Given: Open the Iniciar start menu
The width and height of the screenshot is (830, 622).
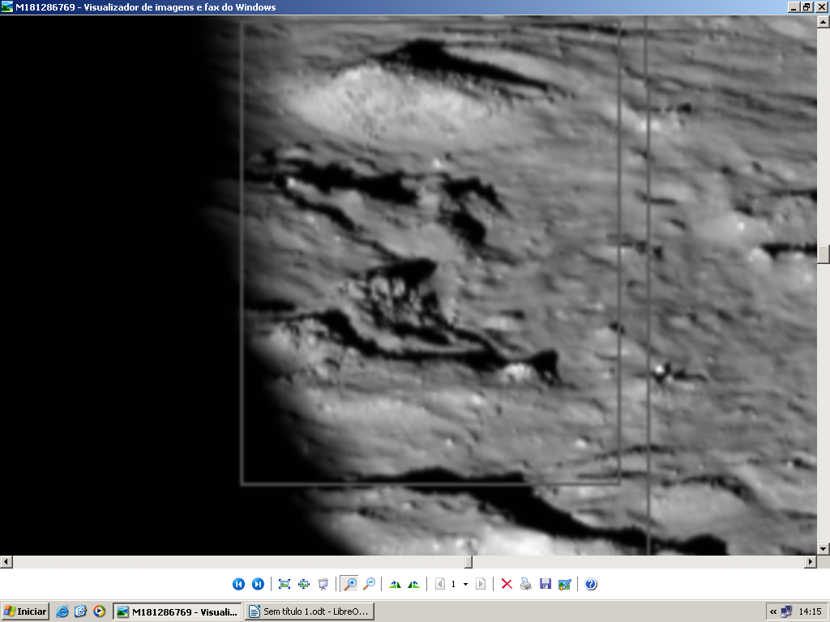Looking at the screenshot, I should click(25, 611).
